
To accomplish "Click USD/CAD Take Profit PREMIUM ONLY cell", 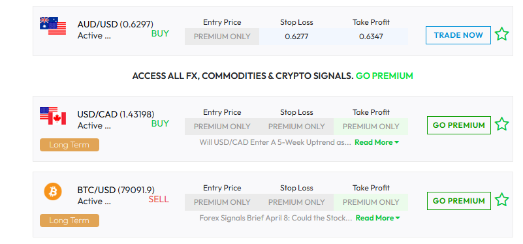I will pyautogui.click(x=371, y=127).
